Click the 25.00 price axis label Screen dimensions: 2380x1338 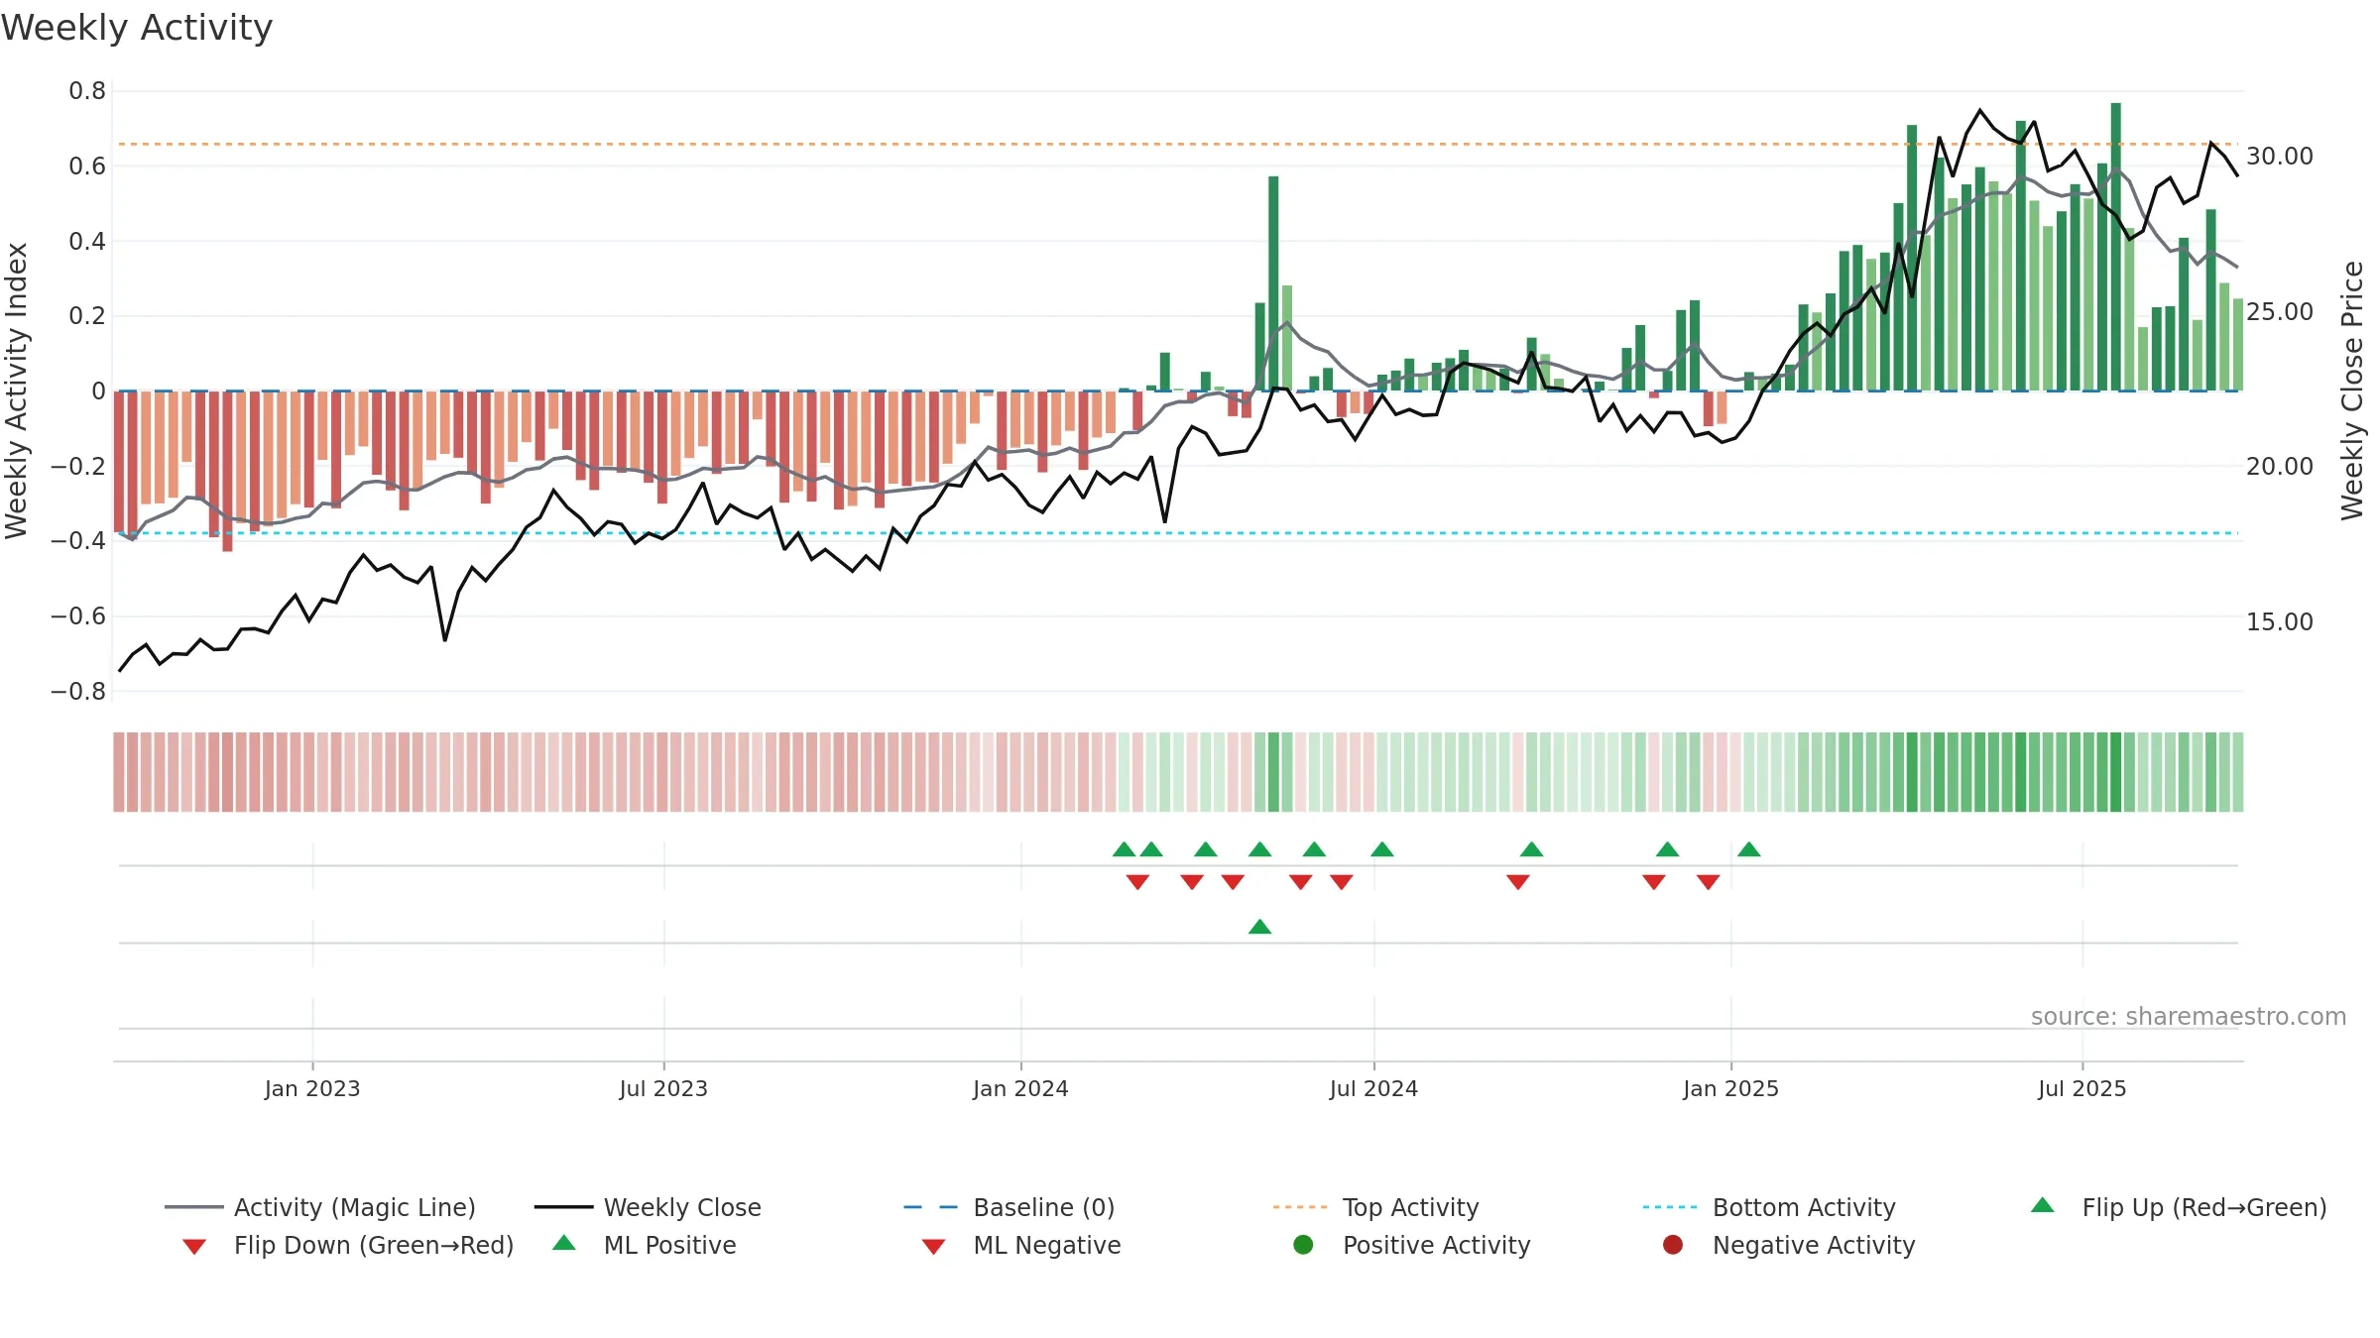[x=2280, y=311]
